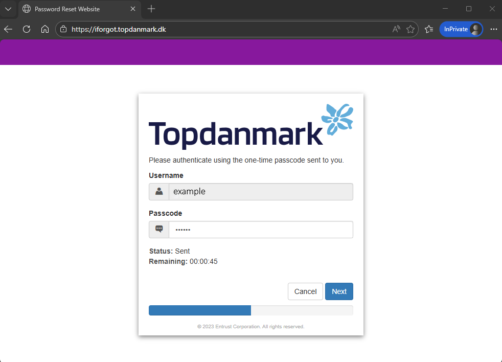Click the one-time passcode instruction text
Image resolution: width=502 pixels, height=362 pixels.
point(246,160)
